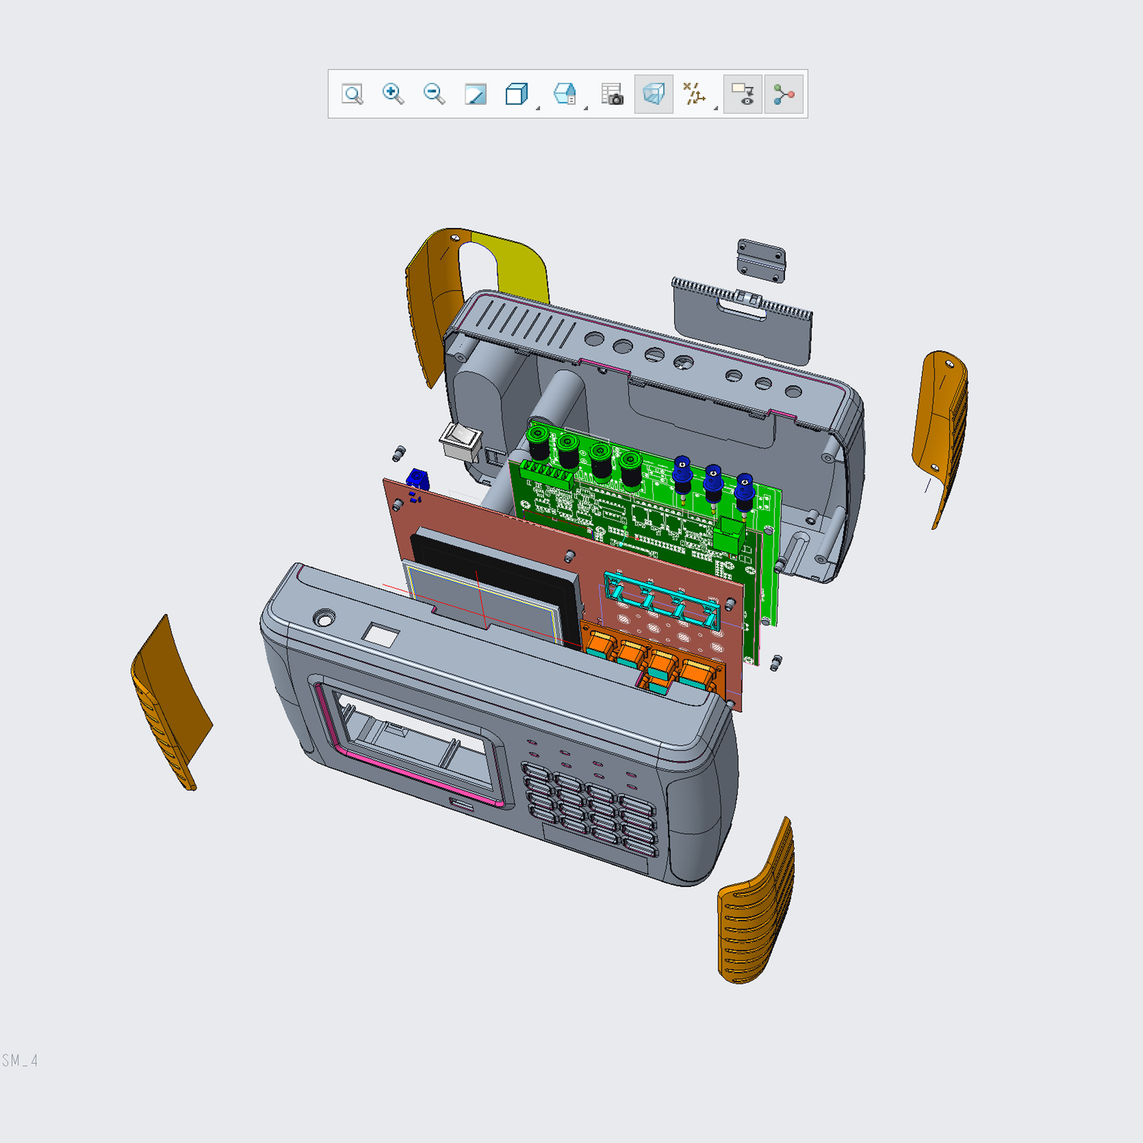Image resolution: width=1143 pixels, height=1143 pixels.
Task: Toggle the Spin Center button
Action: click(784, 94)
